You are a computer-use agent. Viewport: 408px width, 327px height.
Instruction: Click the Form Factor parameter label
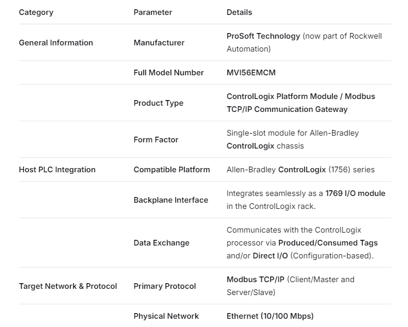tap(156, 140)
